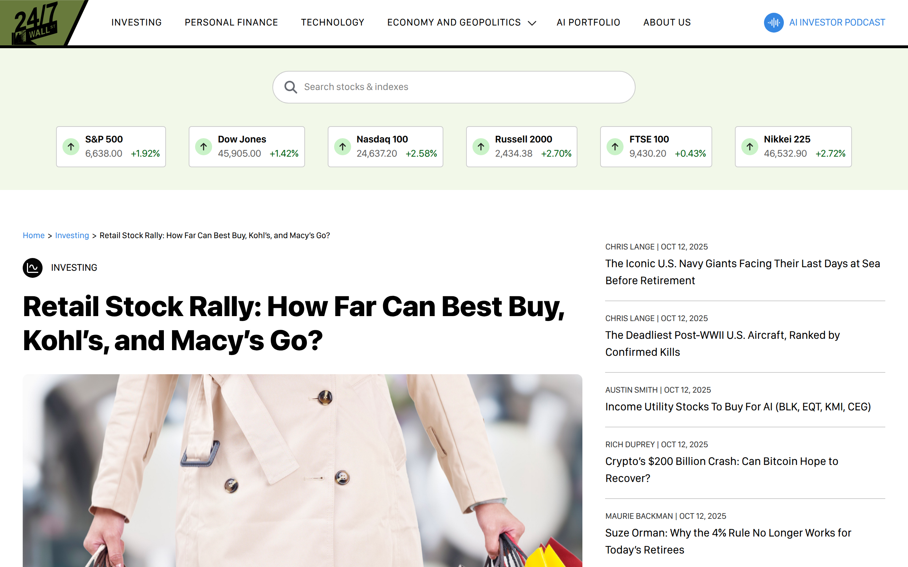Read the Income Utility Stocks For AI article
This screenshot has width=908, height=567.
[x=738, y=406]
